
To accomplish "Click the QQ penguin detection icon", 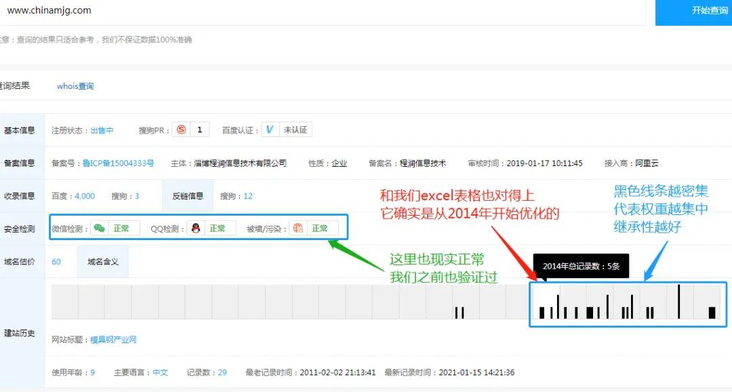I will [196, 229].
